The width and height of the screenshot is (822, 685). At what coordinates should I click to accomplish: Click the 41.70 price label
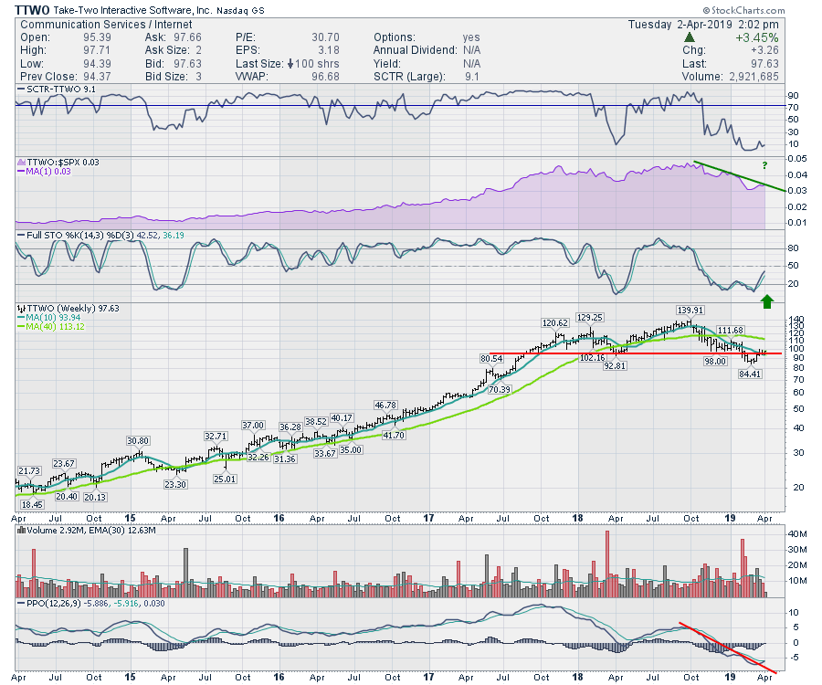point(393,435)
